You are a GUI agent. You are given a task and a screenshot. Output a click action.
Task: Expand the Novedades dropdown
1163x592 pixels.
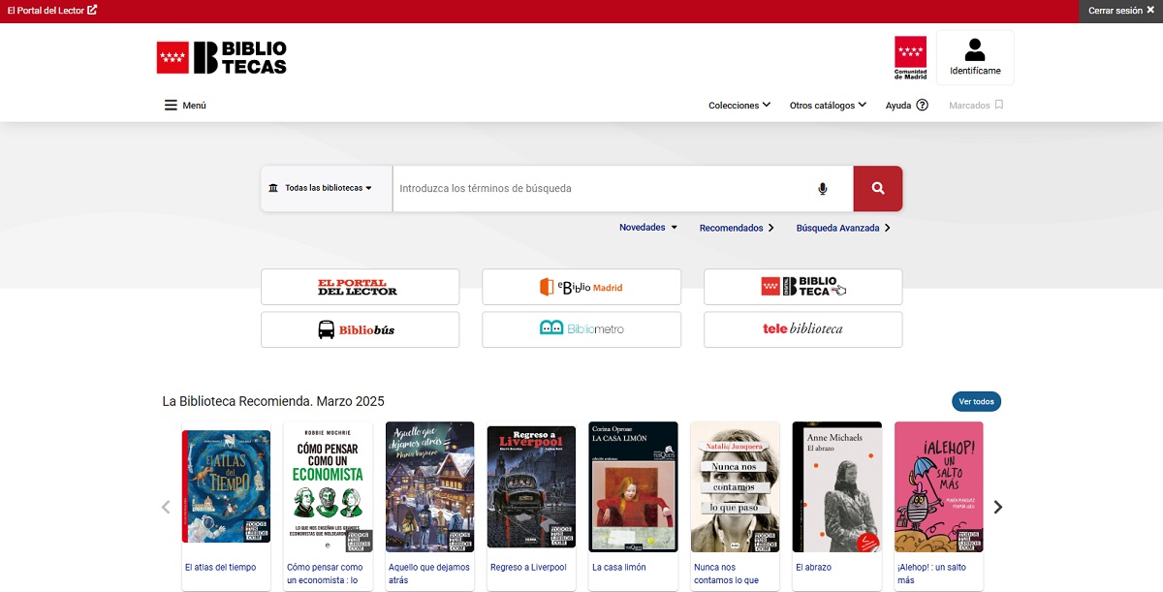647,227
